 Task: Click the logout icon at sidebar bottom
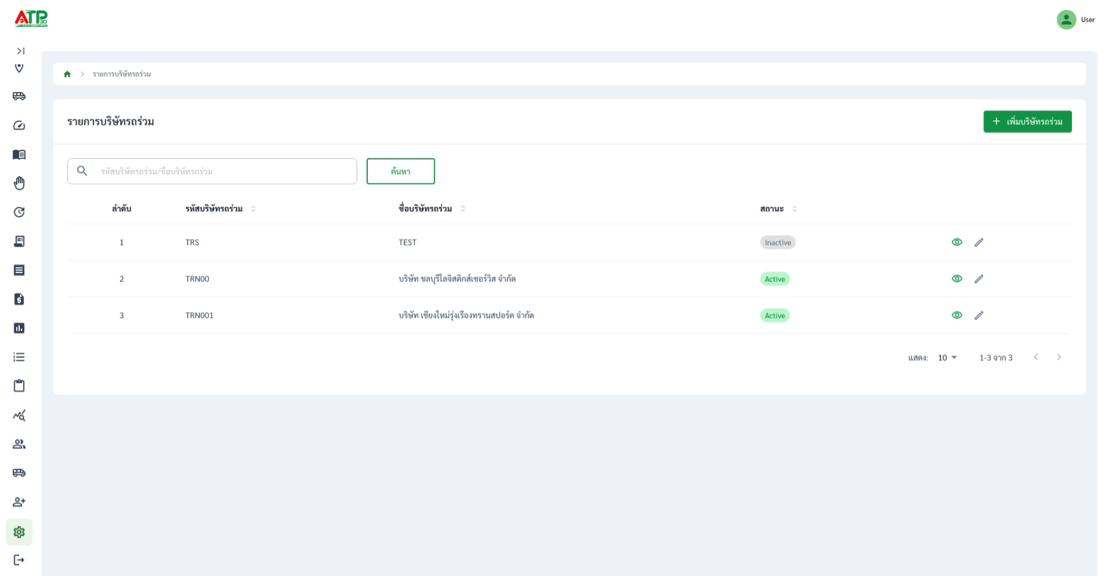tap(19, 560)
